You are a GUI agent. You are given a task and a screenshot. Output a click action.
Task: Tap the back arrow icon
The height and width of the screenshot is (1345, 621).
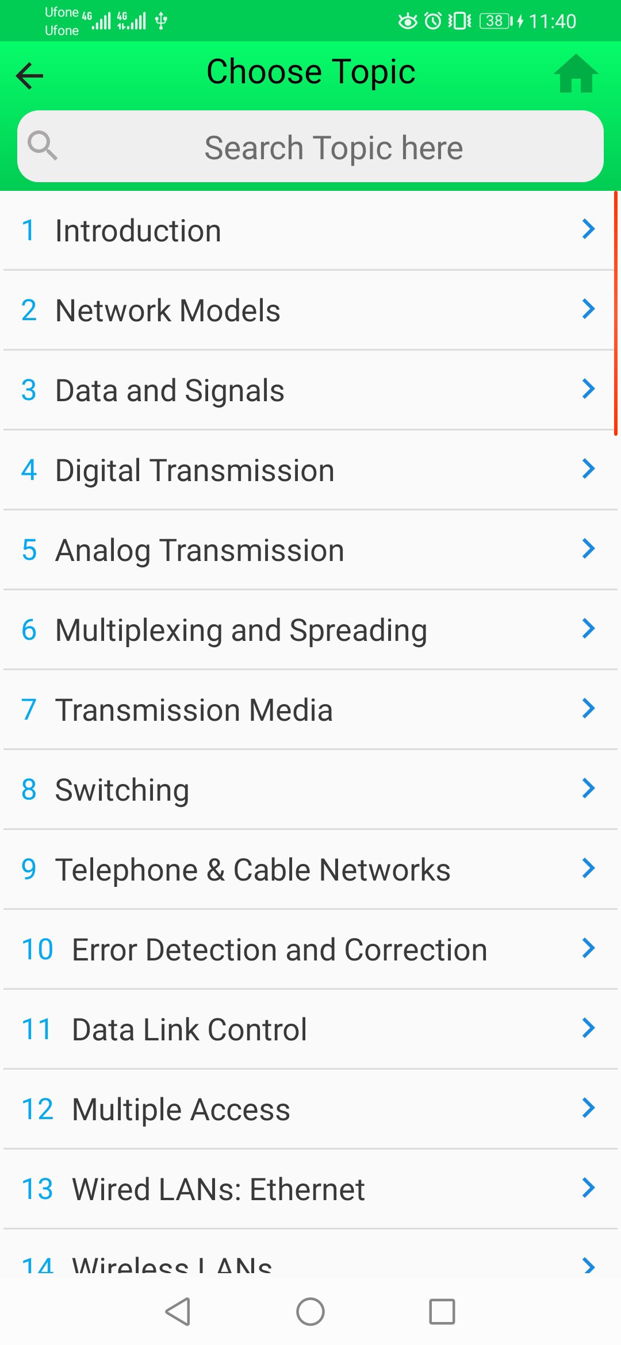pos(30,75)
